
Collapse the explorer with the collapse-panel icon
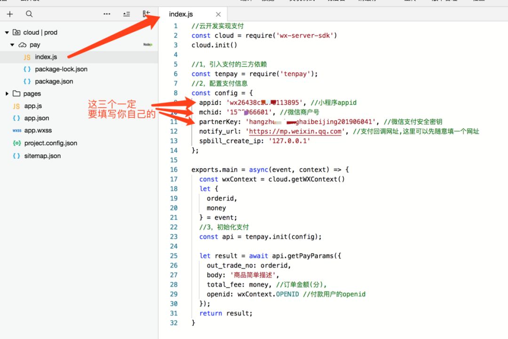click(x=146, y=15)
